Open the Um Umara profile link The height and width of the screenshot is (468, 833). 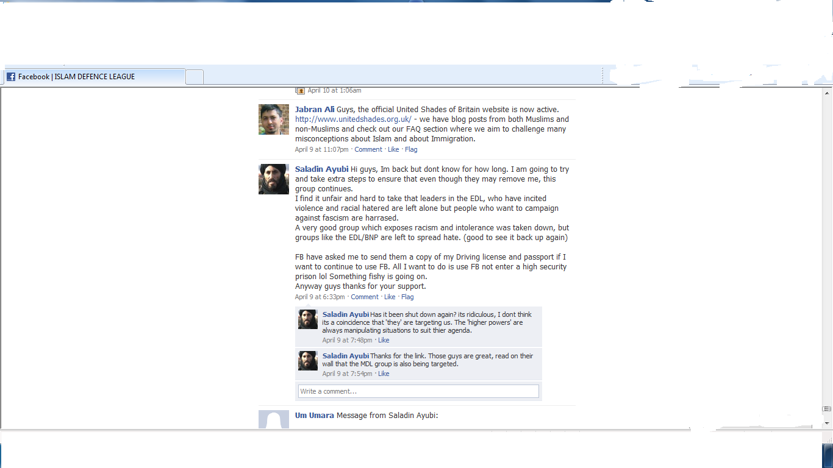click(x=314, y=416)
